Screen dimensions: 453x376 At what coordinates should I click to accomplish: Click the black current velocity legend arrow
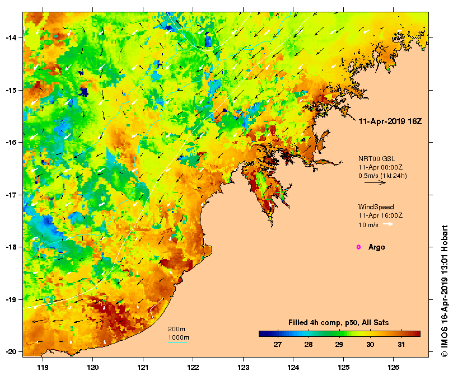point(375,182)
